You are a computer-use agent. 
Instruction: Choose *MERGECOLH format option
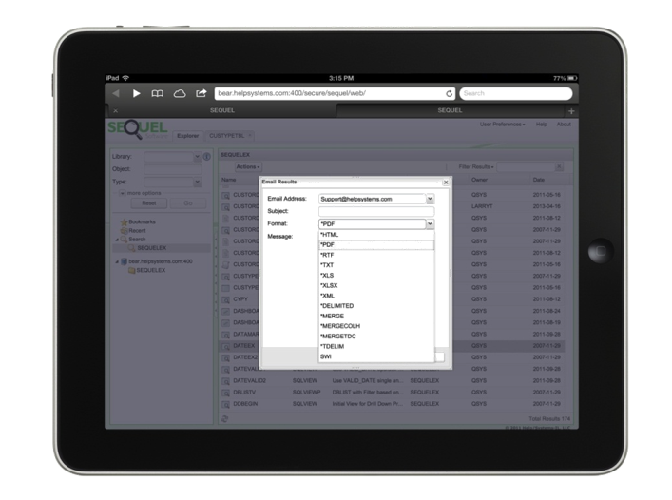coord(376,326)
